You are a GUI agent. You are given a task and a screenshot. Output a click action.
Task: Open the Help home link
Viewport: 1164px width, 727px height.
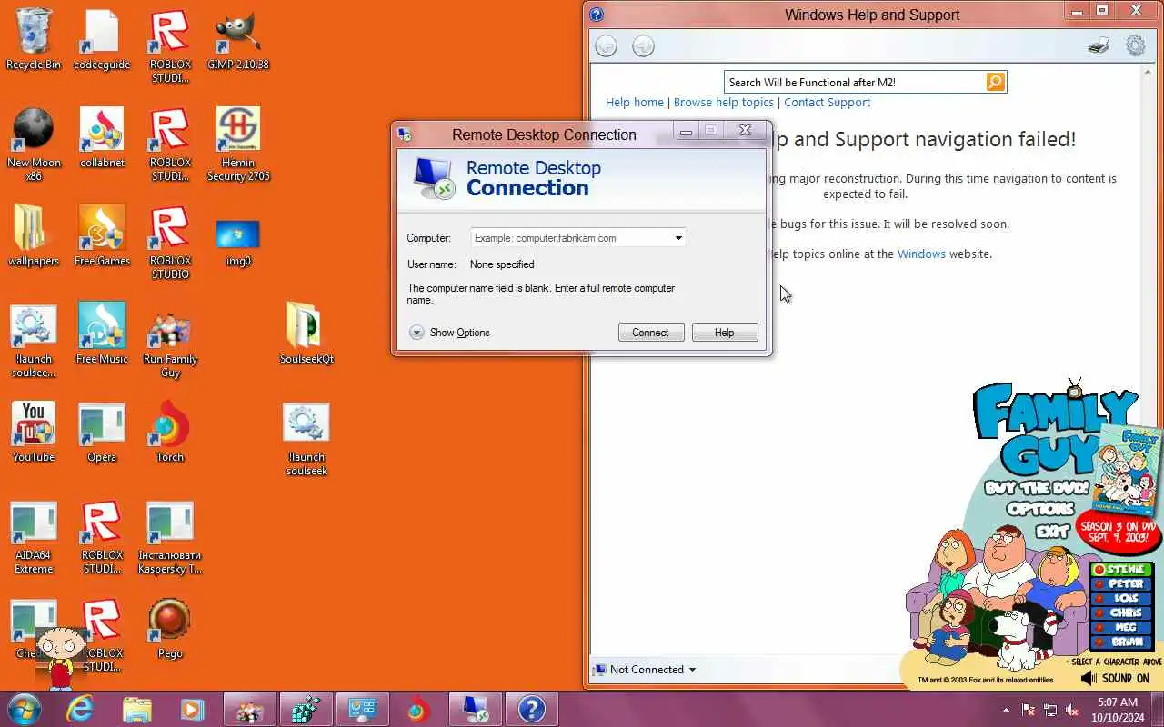(635, 103)
